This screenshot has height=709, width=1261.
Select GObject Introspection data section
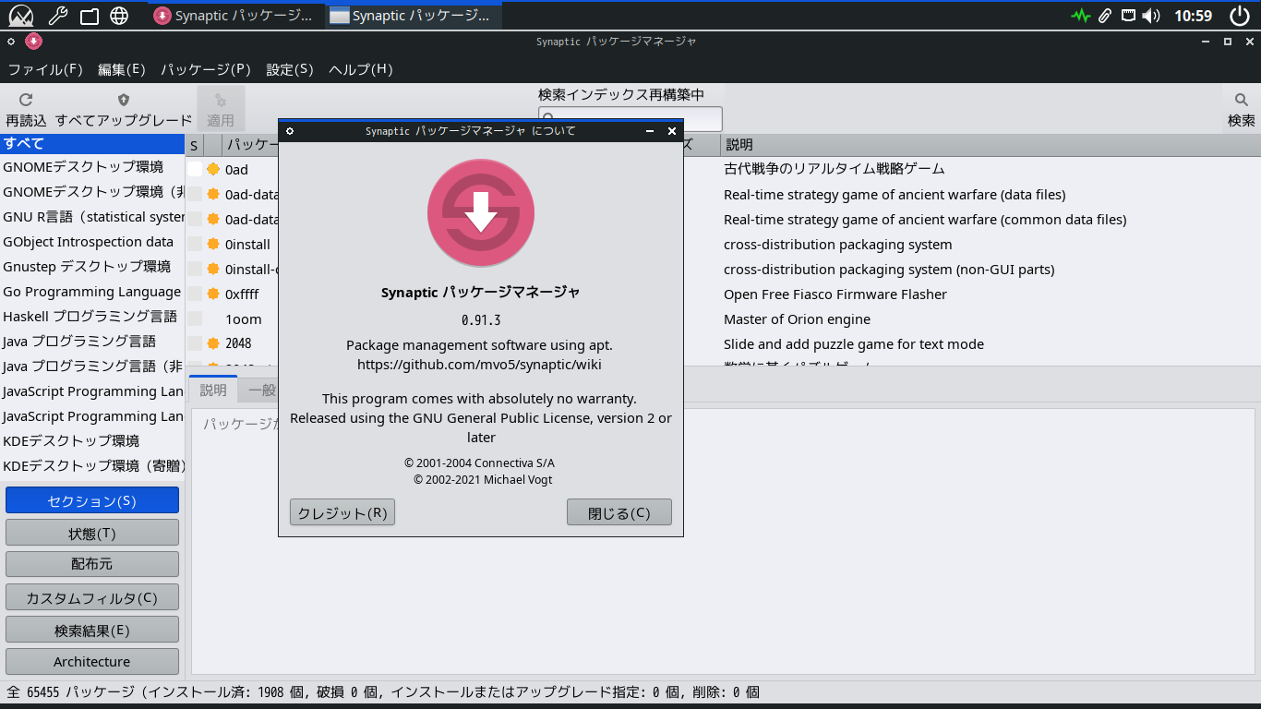coord(92,242)
